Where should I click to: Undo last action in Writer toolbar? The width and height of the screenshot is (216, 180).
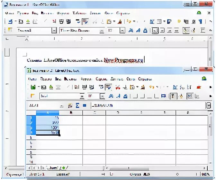click(129, 22)
